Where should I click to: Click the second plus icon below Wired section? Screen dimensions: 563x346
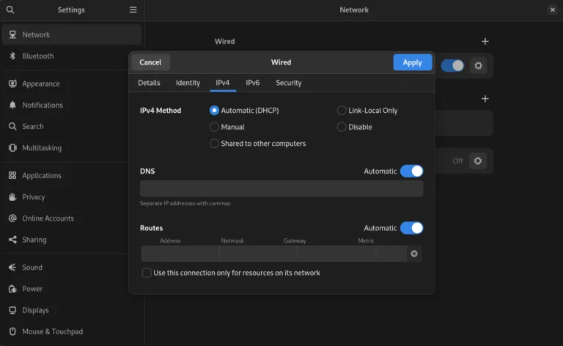(485, 98)
